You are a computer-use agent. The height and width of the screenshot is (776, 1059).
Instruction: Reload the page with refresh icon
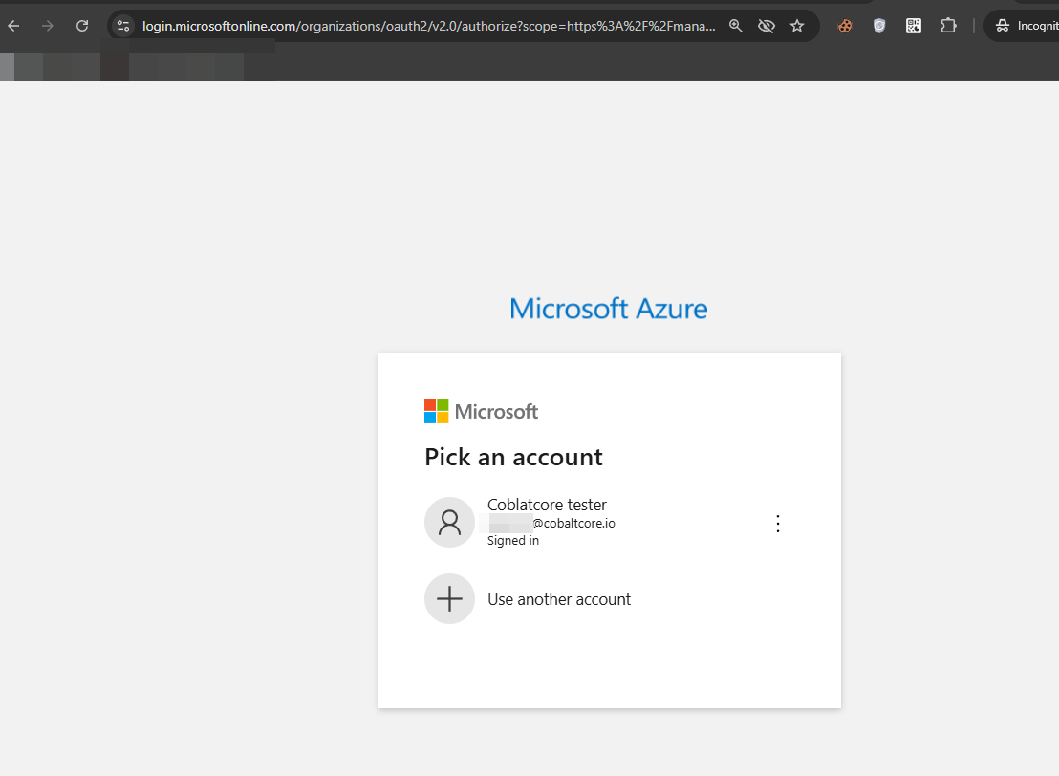[x=82, y=26]
